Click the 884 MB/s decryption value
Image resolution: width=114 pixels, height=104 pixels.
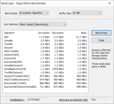click(59, 83)
